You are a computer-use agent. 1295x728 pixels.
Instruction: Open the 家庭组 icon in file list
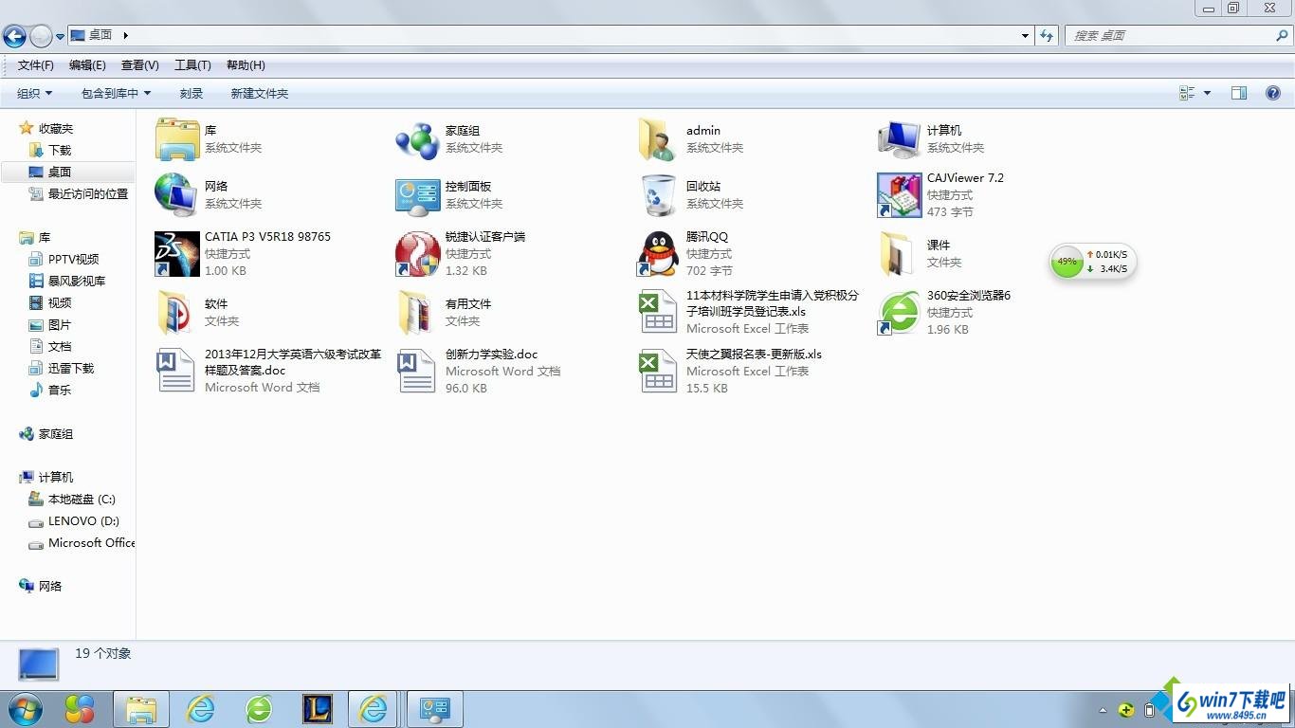tap(418, 139)
